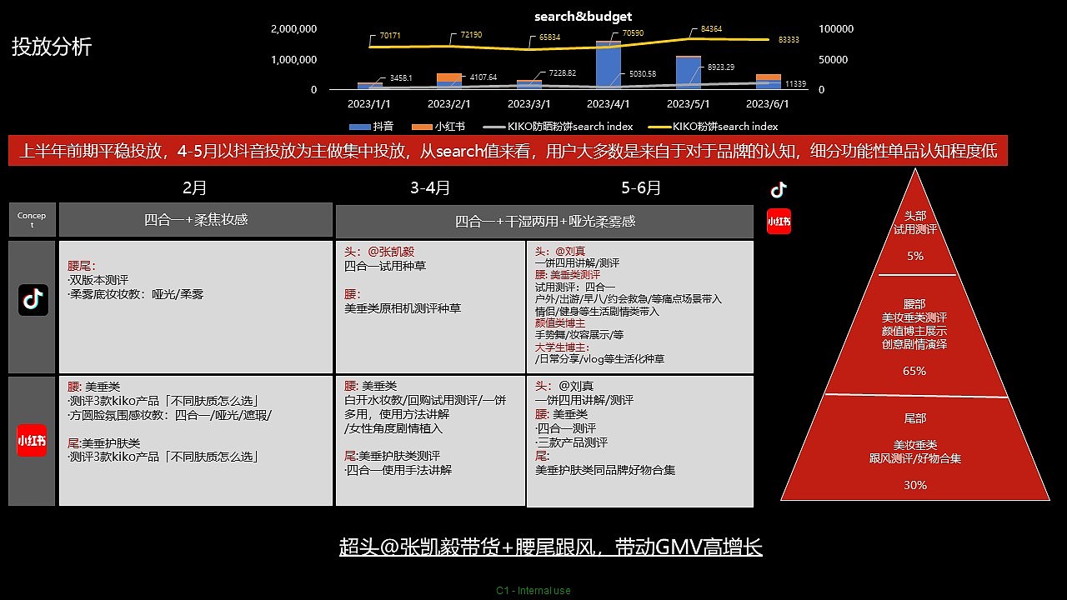This screenshot has height=600, width=1067.
Task: Select the @刘真 influencer link
Action: click(570, 252)
